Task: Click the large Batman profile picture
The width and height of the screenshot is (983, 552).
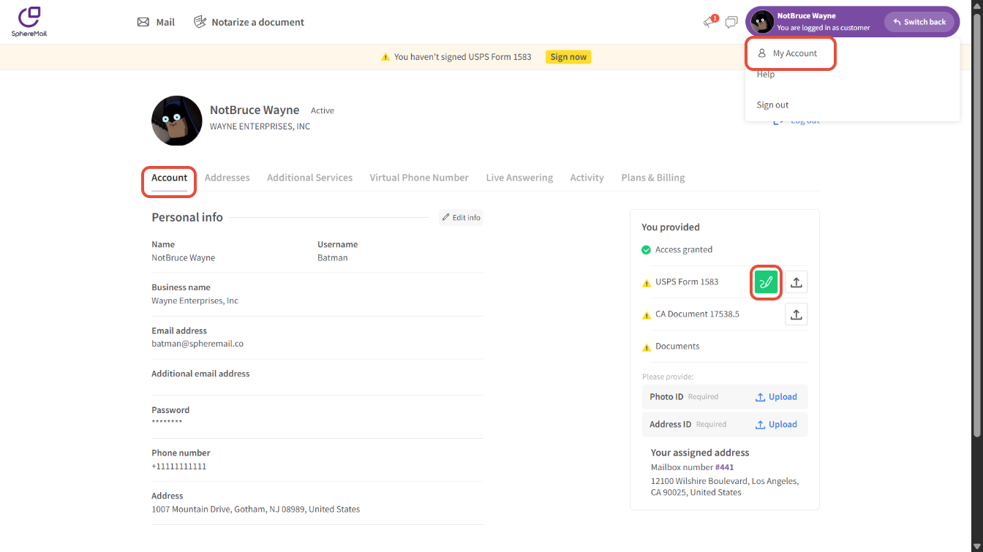Action: pos(177,121)
